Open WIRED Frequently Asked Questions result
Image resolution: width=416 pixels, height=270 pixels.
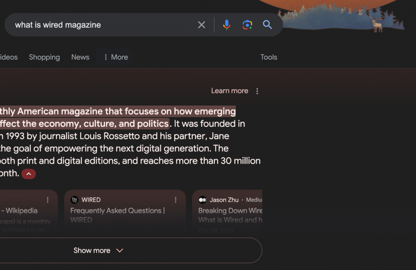[x=117, y=211]
